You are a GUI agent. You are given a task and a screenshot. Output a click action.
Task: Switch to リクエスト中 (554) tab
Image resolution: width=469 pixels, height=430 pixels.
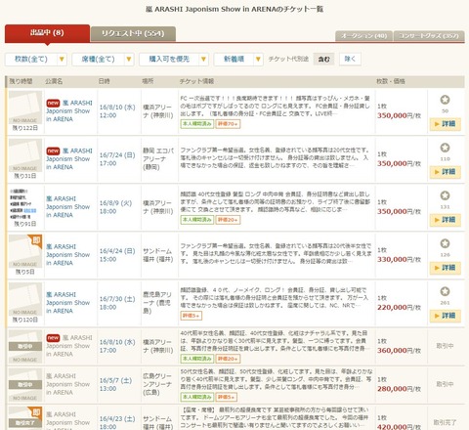(x=133, y=34)
